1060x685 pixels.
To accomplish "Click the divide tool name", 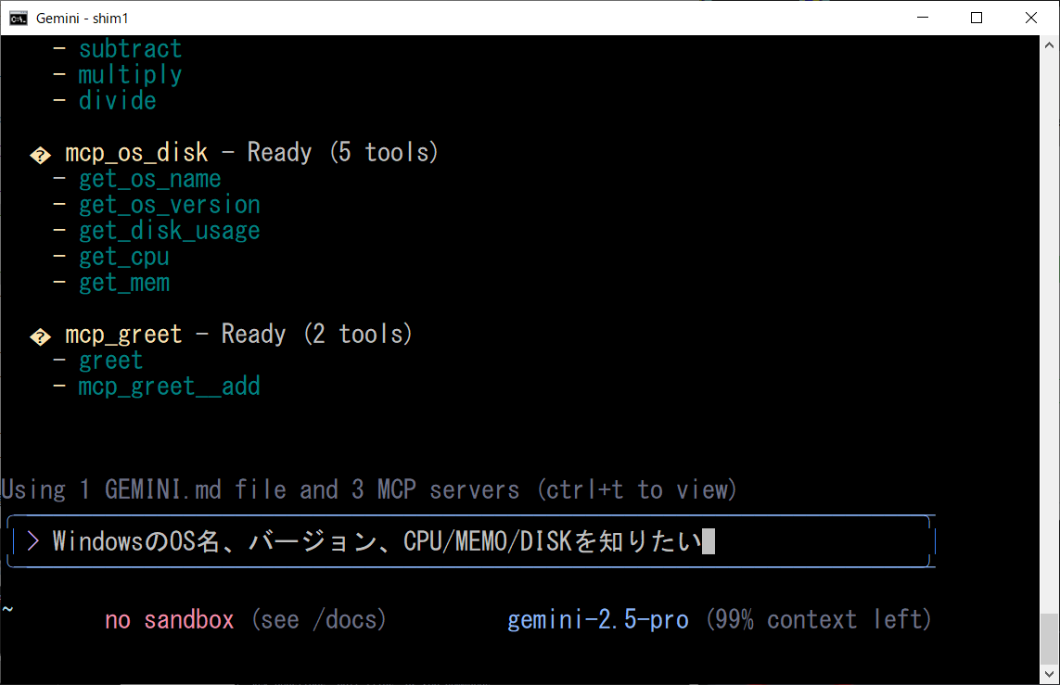I will [x=117, y=101].
